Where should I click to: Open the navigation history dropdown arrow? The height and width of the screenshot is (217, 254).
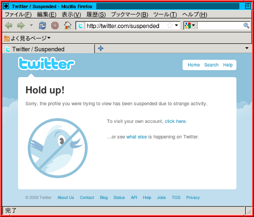[x=32, y=25]
